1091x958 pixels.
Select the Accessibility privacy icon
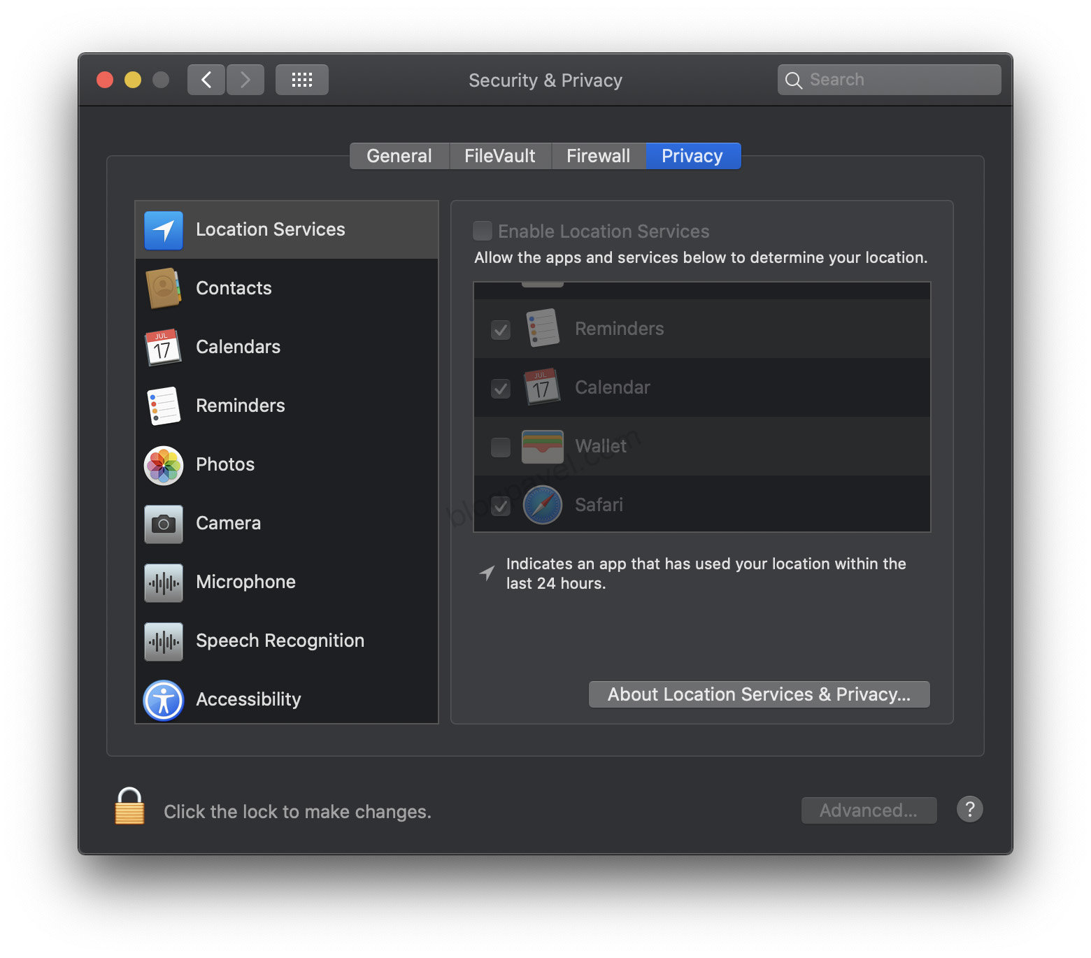point(162,699)
